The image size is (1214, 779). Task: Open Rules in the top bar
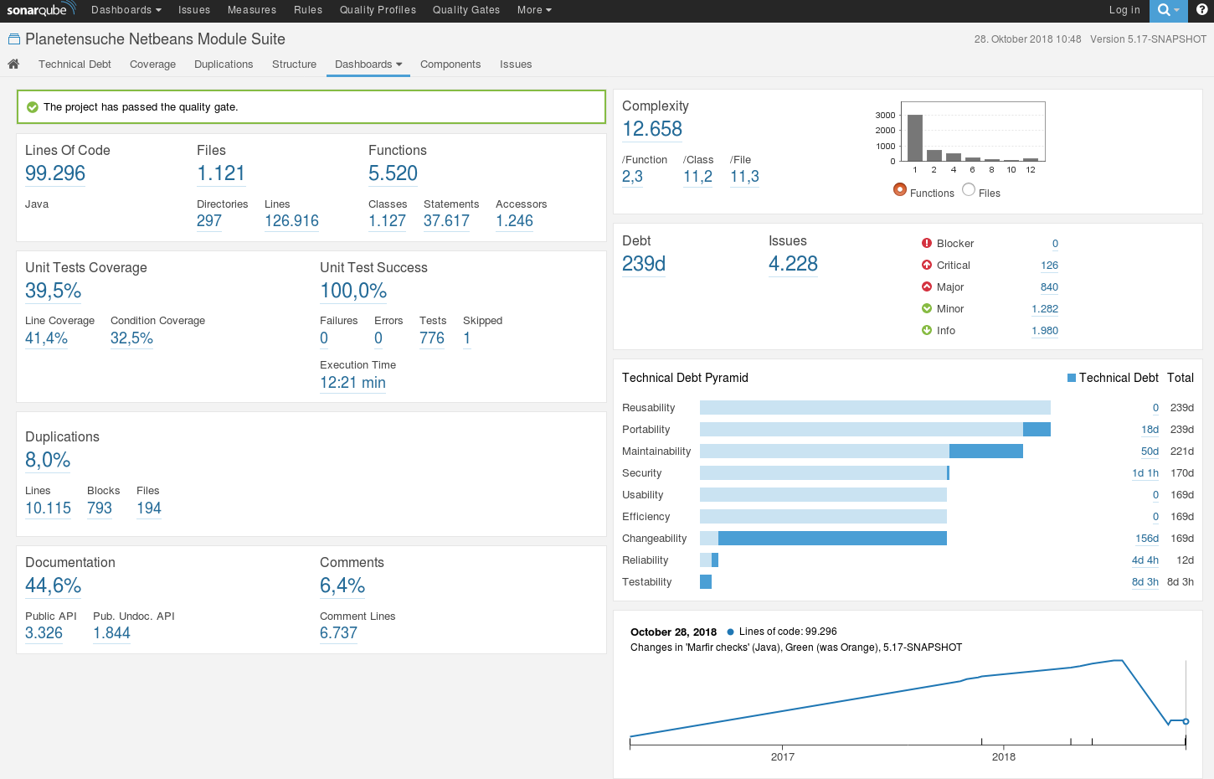[308, 10]
